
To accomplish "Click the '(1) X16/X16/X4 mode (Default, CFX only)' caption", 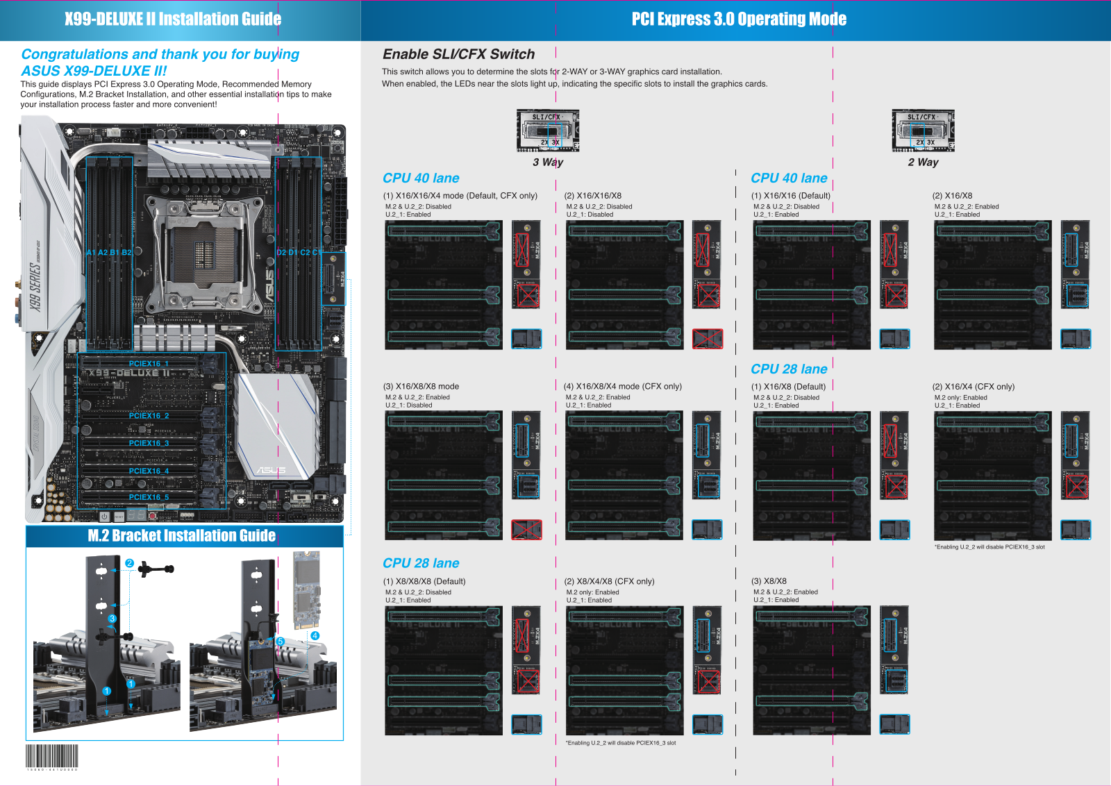I will tap(460, 196).
